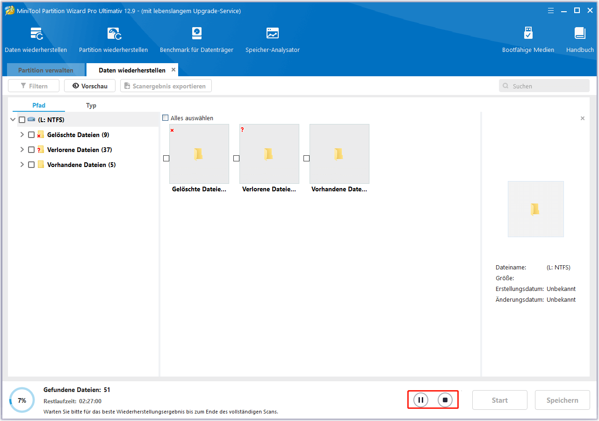
Task: Switch to the Pfad view tab
Action: [39, 105]
